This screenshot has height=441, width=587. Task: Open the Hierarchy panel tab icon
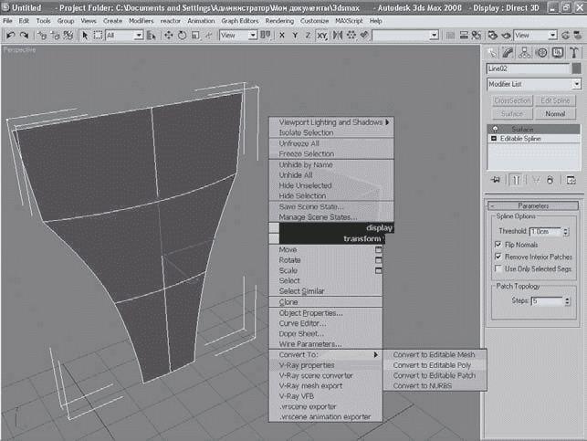click(x=526, y=53)
